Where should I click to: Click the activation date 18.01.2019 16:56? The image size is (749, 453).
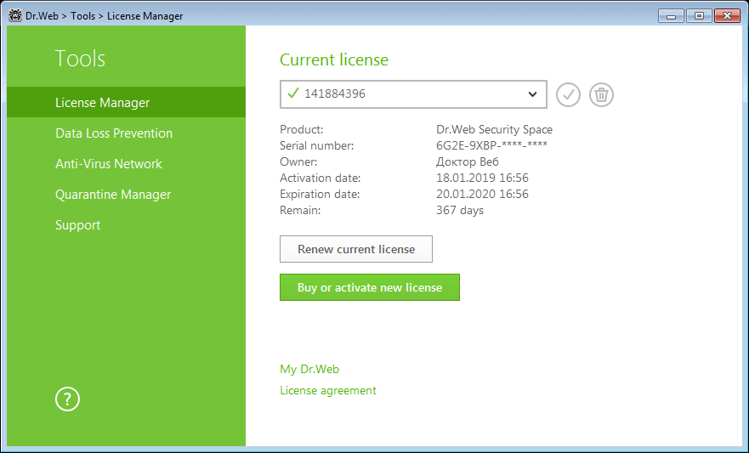pyautogui.click(x=482, y=178)
